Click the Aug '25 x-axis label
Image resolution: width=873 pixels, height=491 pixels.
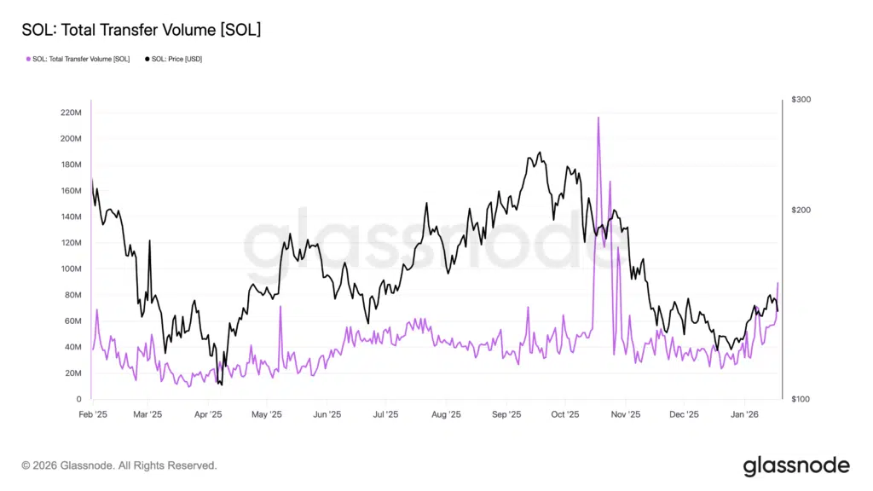[x=446, y=414]
